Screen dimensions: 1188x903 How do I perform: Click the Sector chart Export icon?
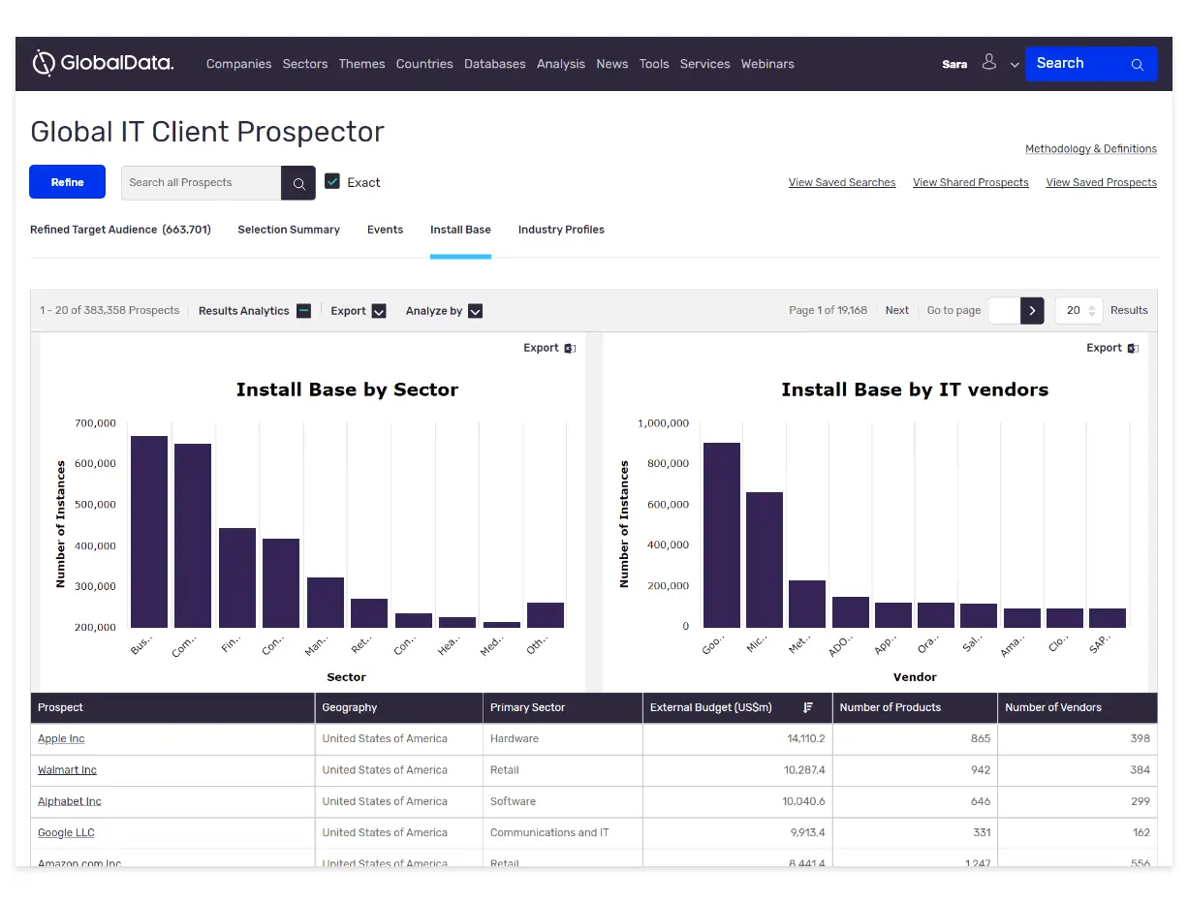click(570, 349)
